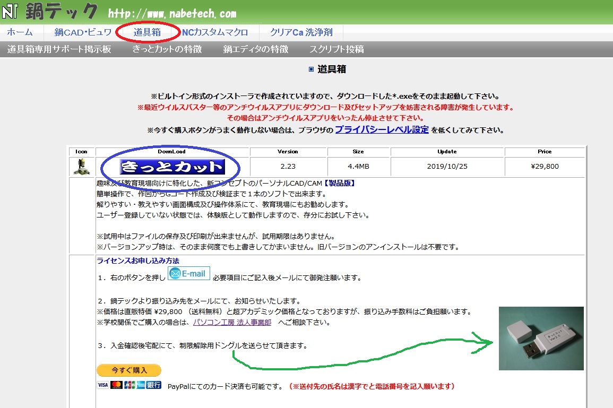Click the ライセンスお申し込み方法 heading
Screen dimensions: 613x408
coord(138,261)
